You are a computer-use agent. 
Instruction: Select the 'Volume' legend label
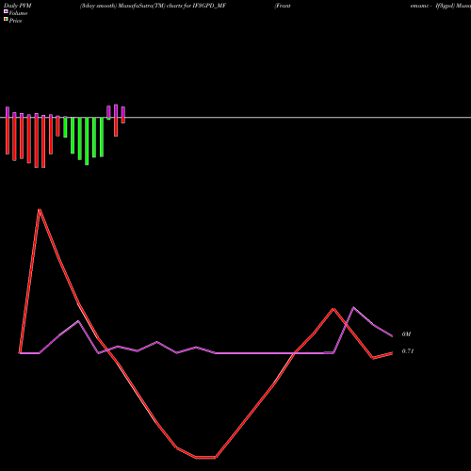point(18,13)
